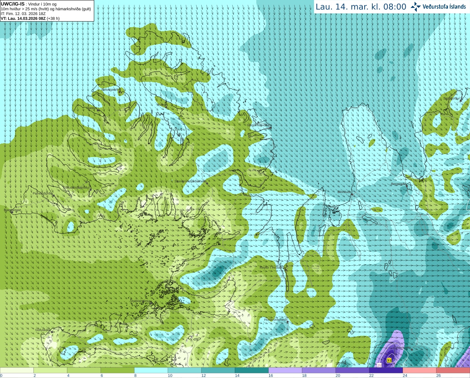Click the Hveravellir station label

[x=402, y=348]
